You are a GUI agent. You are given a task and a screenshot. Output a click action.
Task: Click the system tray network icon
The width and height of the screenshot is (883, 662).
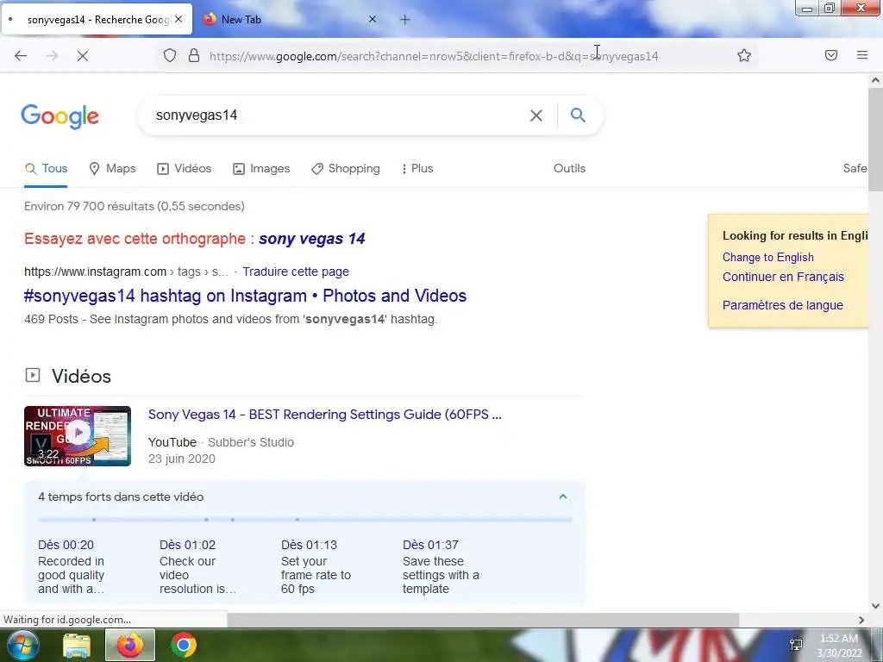pyautogui.click(x=796, y=645)
